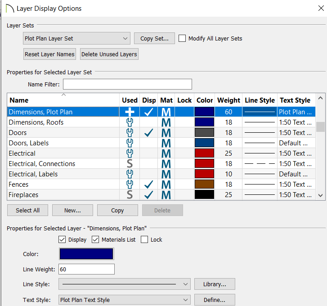Toggle display checkmark for Fireplaces layer
Image resolution: width=327 pixels, height=306 pixels.
149,195
